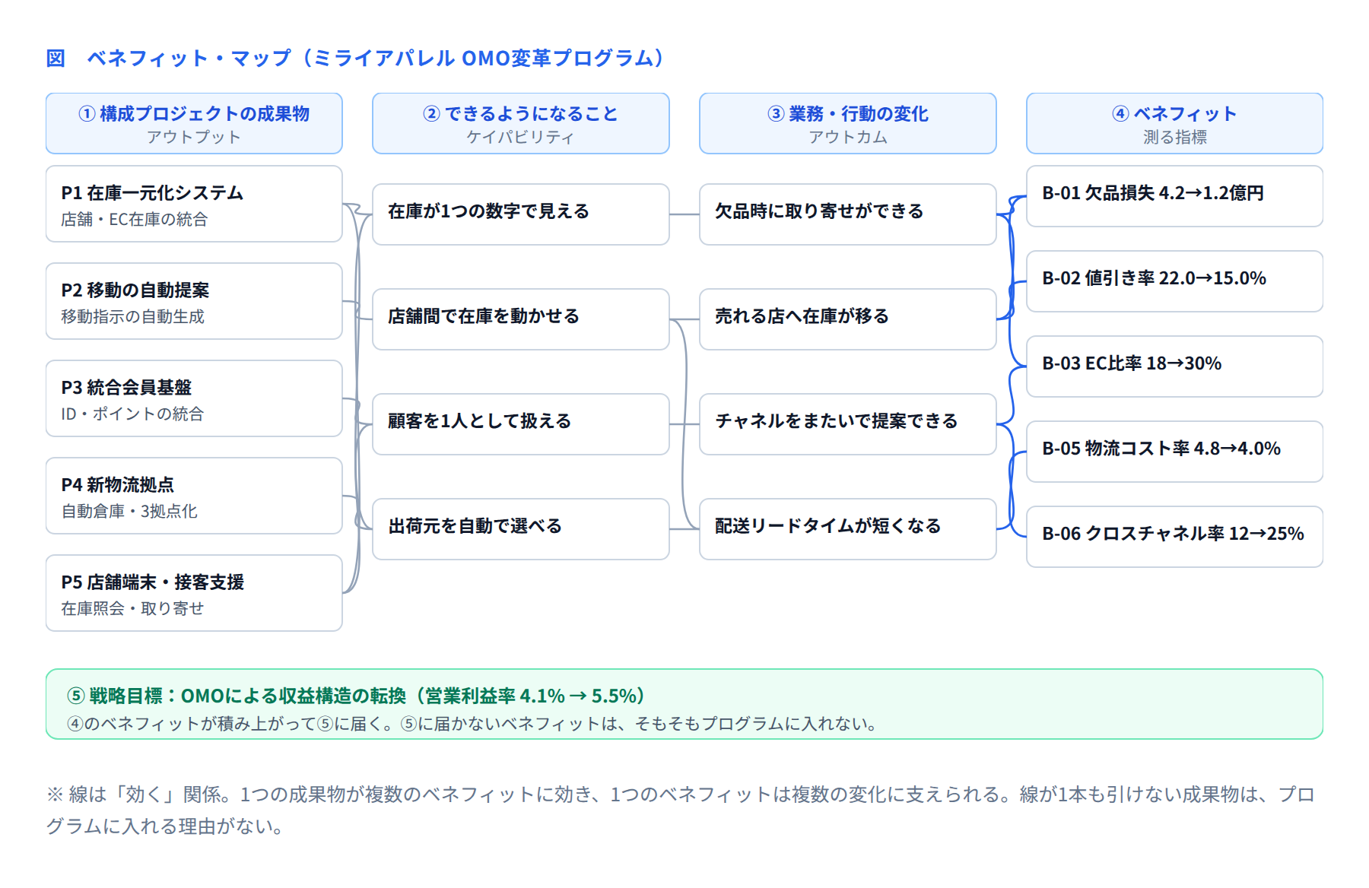Screen dimensions: 1369x888
Task: Click the ⑤ 戦略目標 heading in green banner
Action: pos(356,696)
